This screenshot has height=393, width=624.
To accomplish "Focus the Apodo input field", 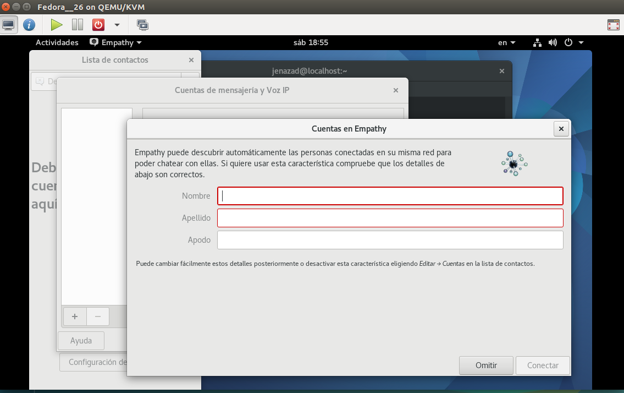I will click(x=390, y=240).
